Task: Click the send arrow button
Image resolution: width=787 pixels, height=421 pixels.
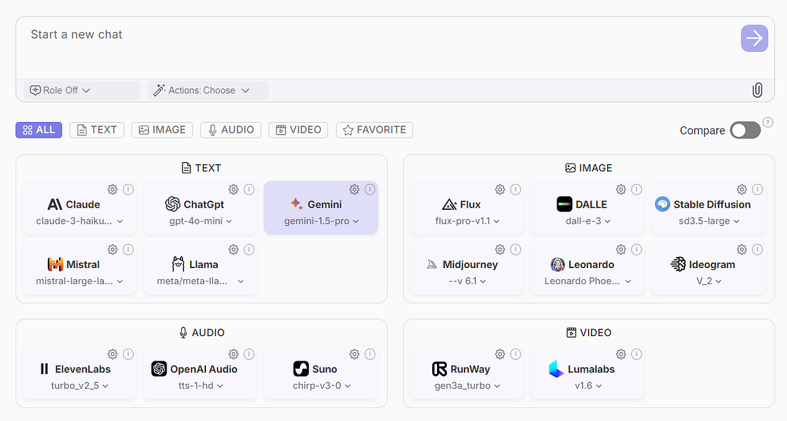Action: 755,38
